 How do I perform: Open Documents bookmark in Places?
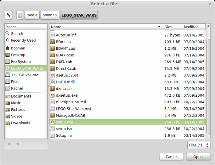click(x=26, y=96)
